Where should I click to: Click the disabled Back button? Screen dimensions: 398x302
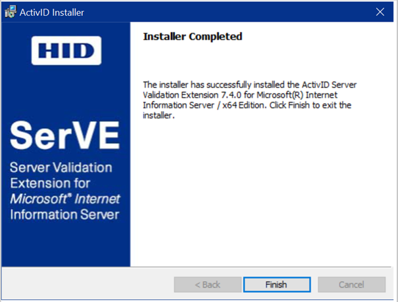pos(208,284)
